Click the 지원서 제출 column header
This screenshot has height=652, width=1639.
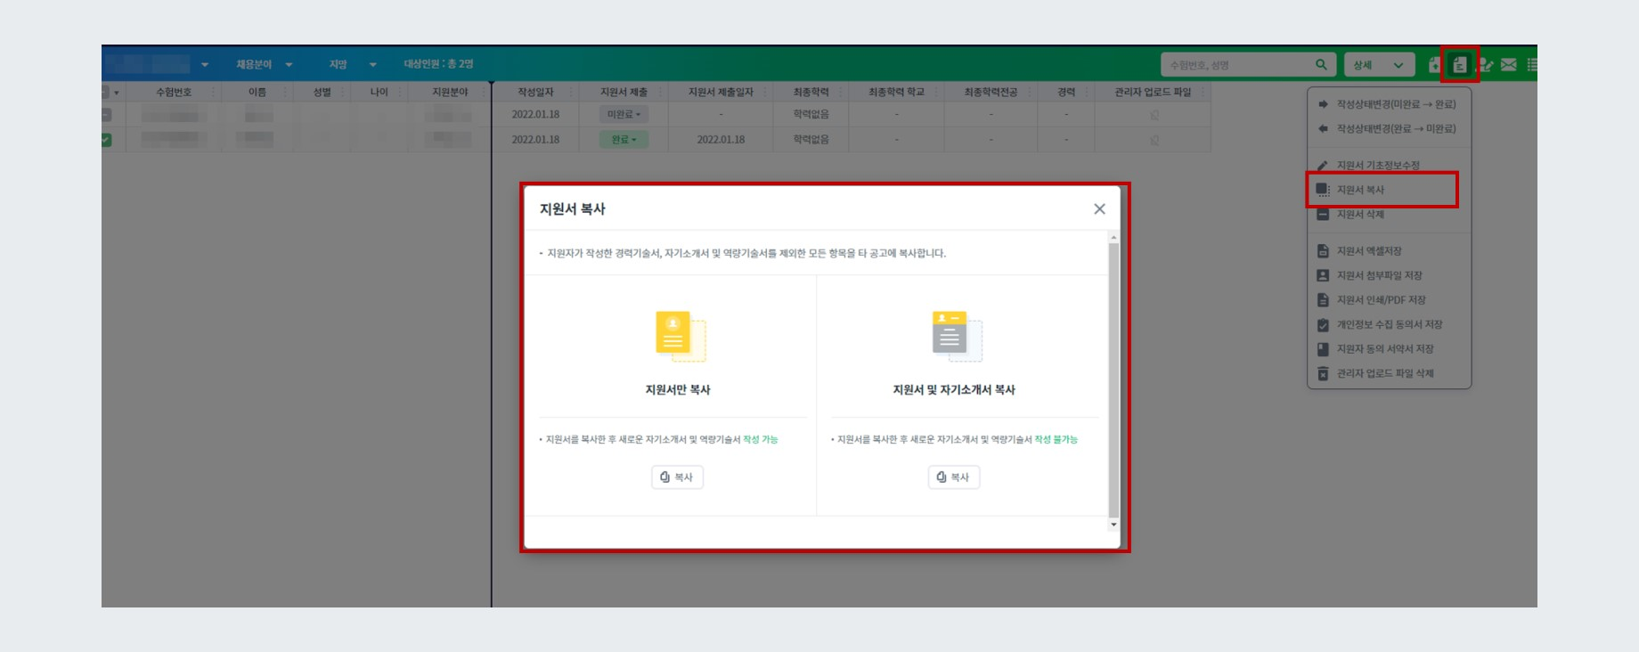pyautogui.click(x=624, y=93)
